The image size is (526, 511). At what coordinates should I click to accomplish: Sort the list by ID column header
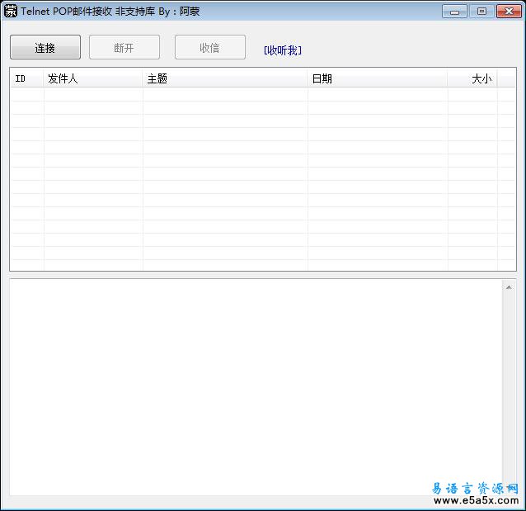(x=27, y=78)
